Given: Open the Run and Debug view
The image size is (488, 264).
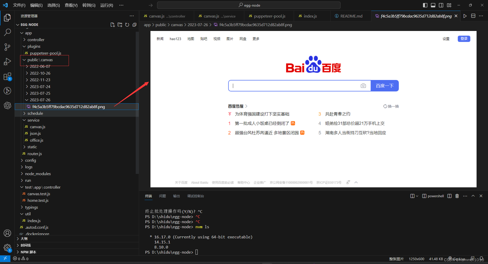Looking at the screenshot, I should (7, 62).
